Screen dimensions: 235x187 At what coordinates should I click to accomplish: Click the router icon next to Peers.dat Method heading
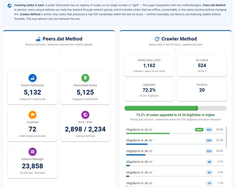tap(38, 39)
